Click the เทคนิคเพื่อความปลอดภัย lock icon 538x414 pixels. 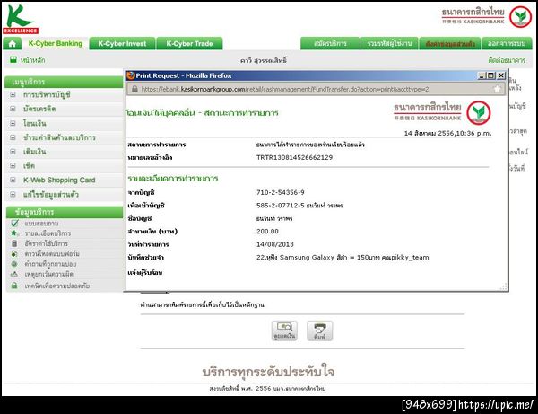click(14, 286)
